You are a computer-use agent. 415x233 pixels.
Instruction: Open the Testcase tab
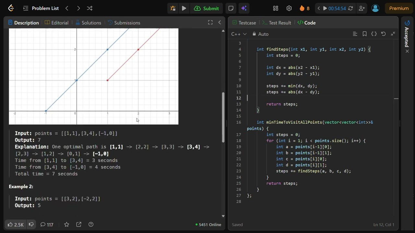pos(244,23)
